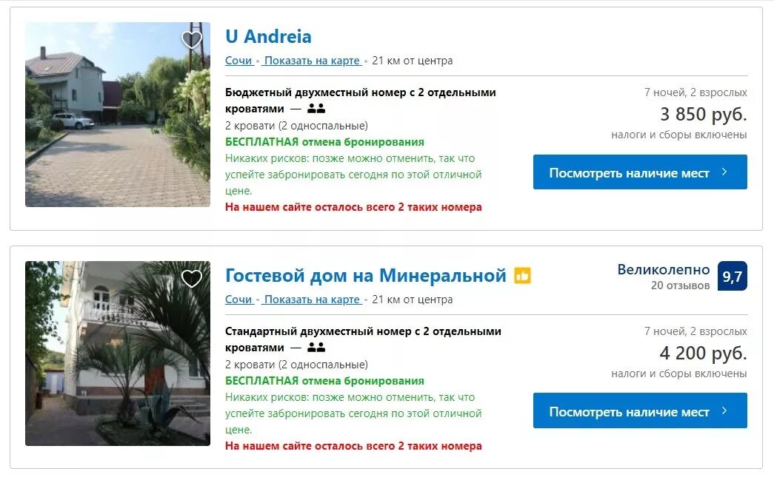Click the thumbs-up badge beside Гостевой дом на Минеральной

[x=522, y=275]
